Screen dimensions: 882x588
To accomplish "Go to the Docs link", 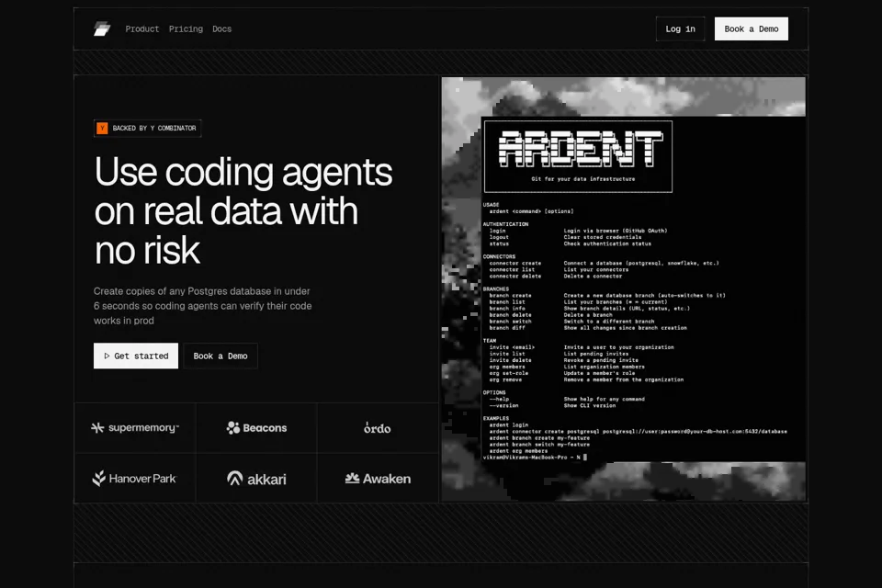I will click(221, 28).
